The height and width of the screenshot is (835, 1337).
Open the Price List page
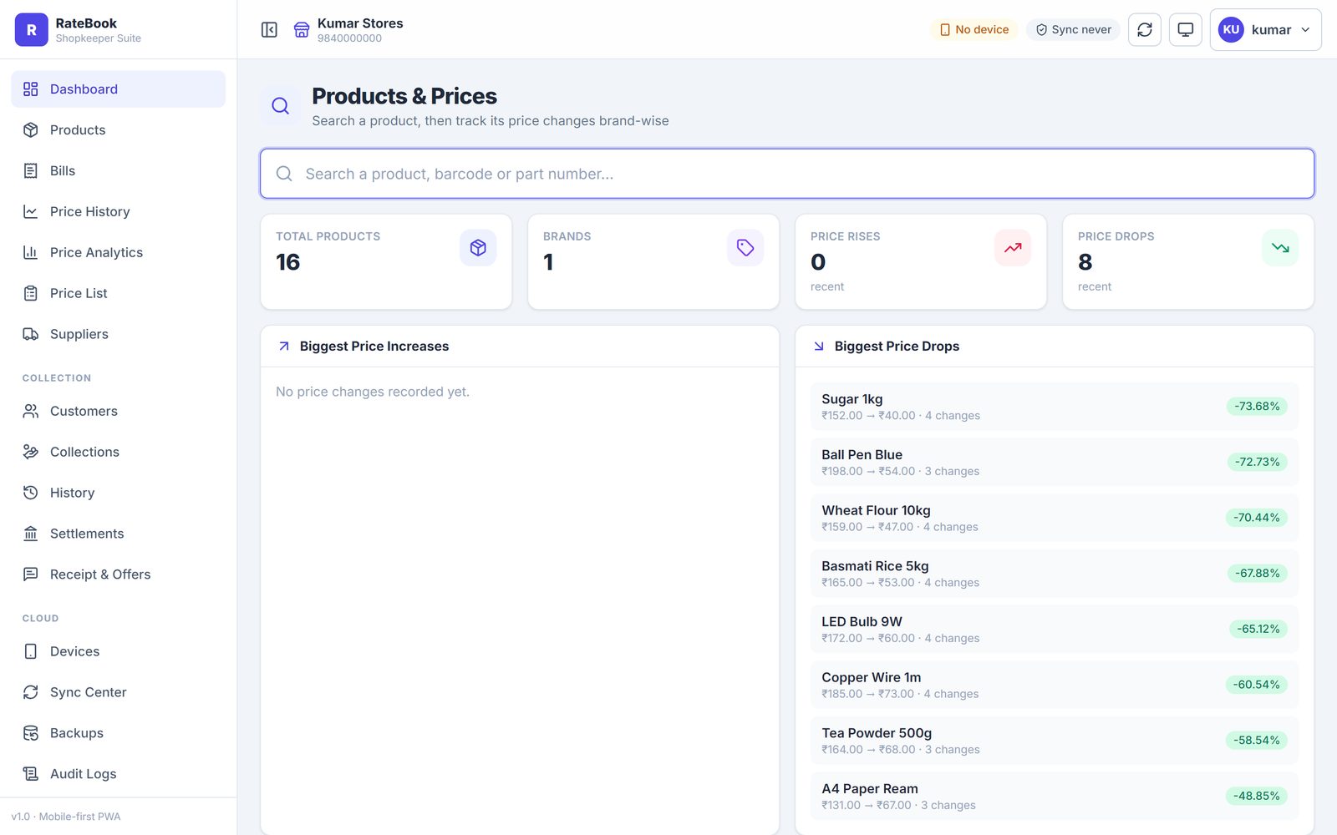coord(118,294)
